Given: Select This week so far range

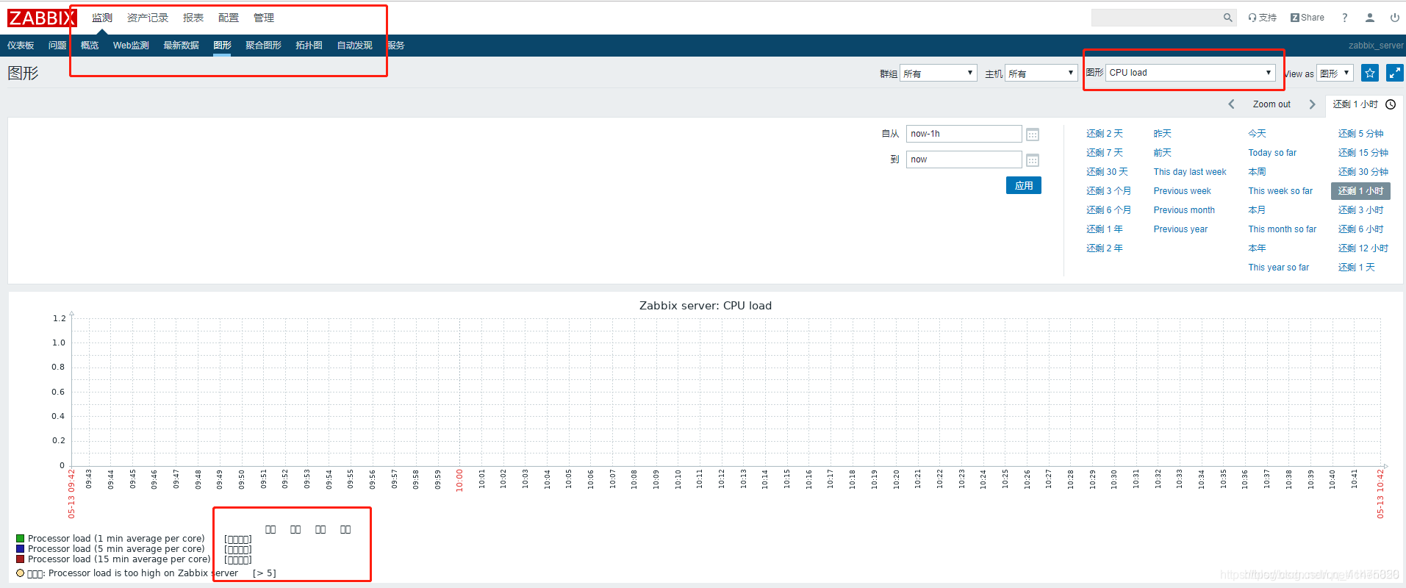Looking at the screenshot, I should (1280, 191).
